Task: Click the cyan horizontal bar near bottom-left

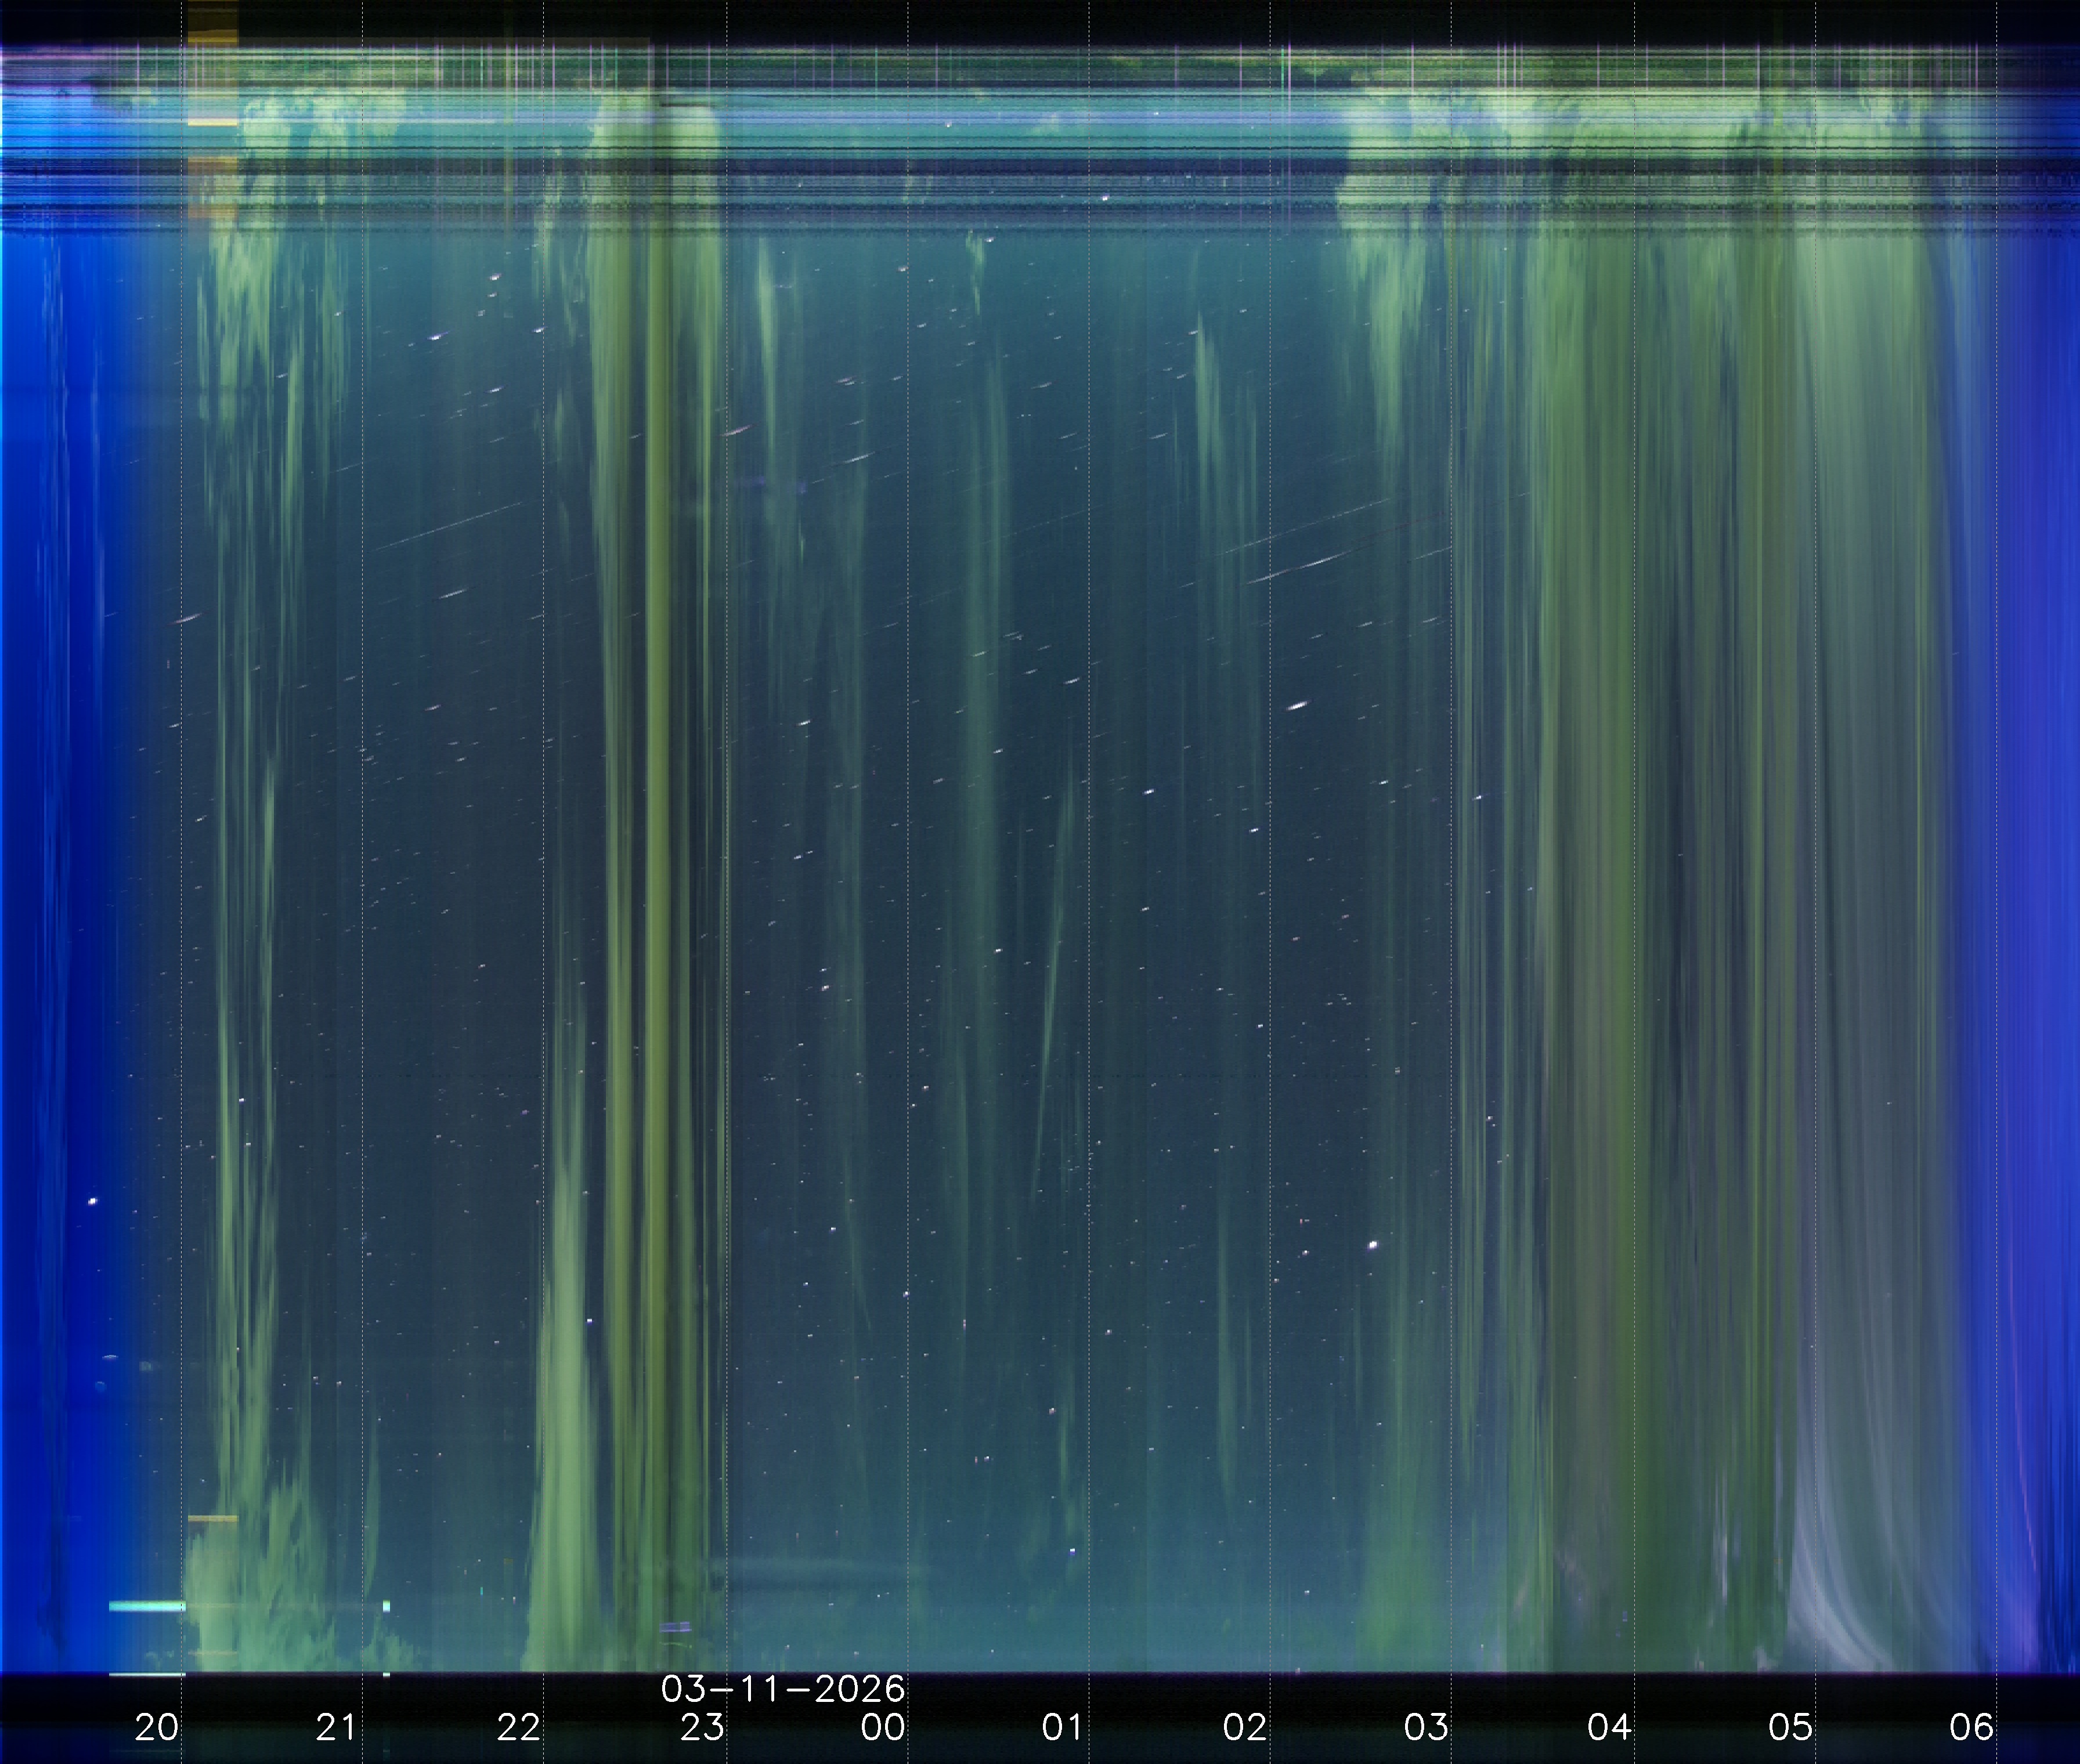Action: [x=146, y=1607]
